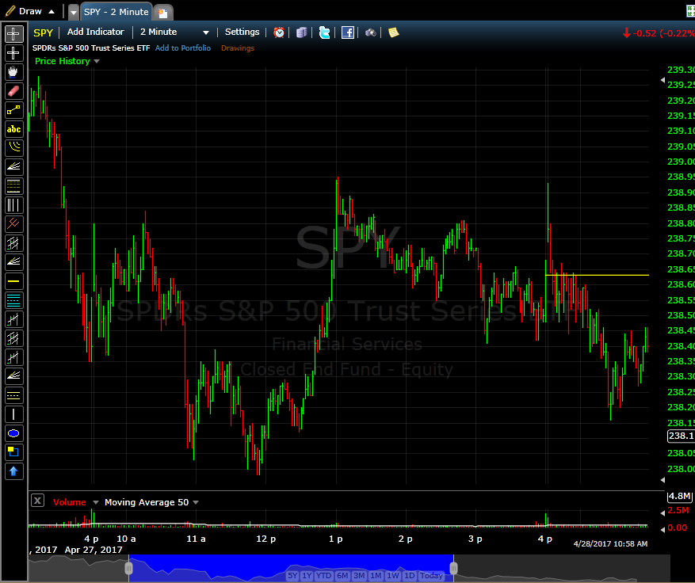Set range to 1W
The height and width of the screenshot is (583, 695).
[393, 575]
